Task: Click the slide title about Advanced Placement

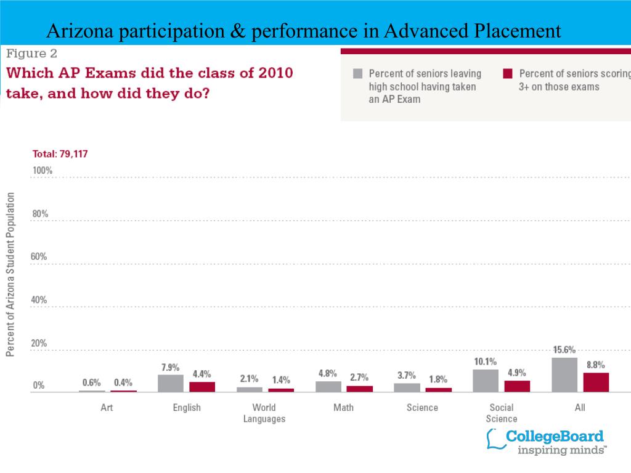Action: click(303, 31)
